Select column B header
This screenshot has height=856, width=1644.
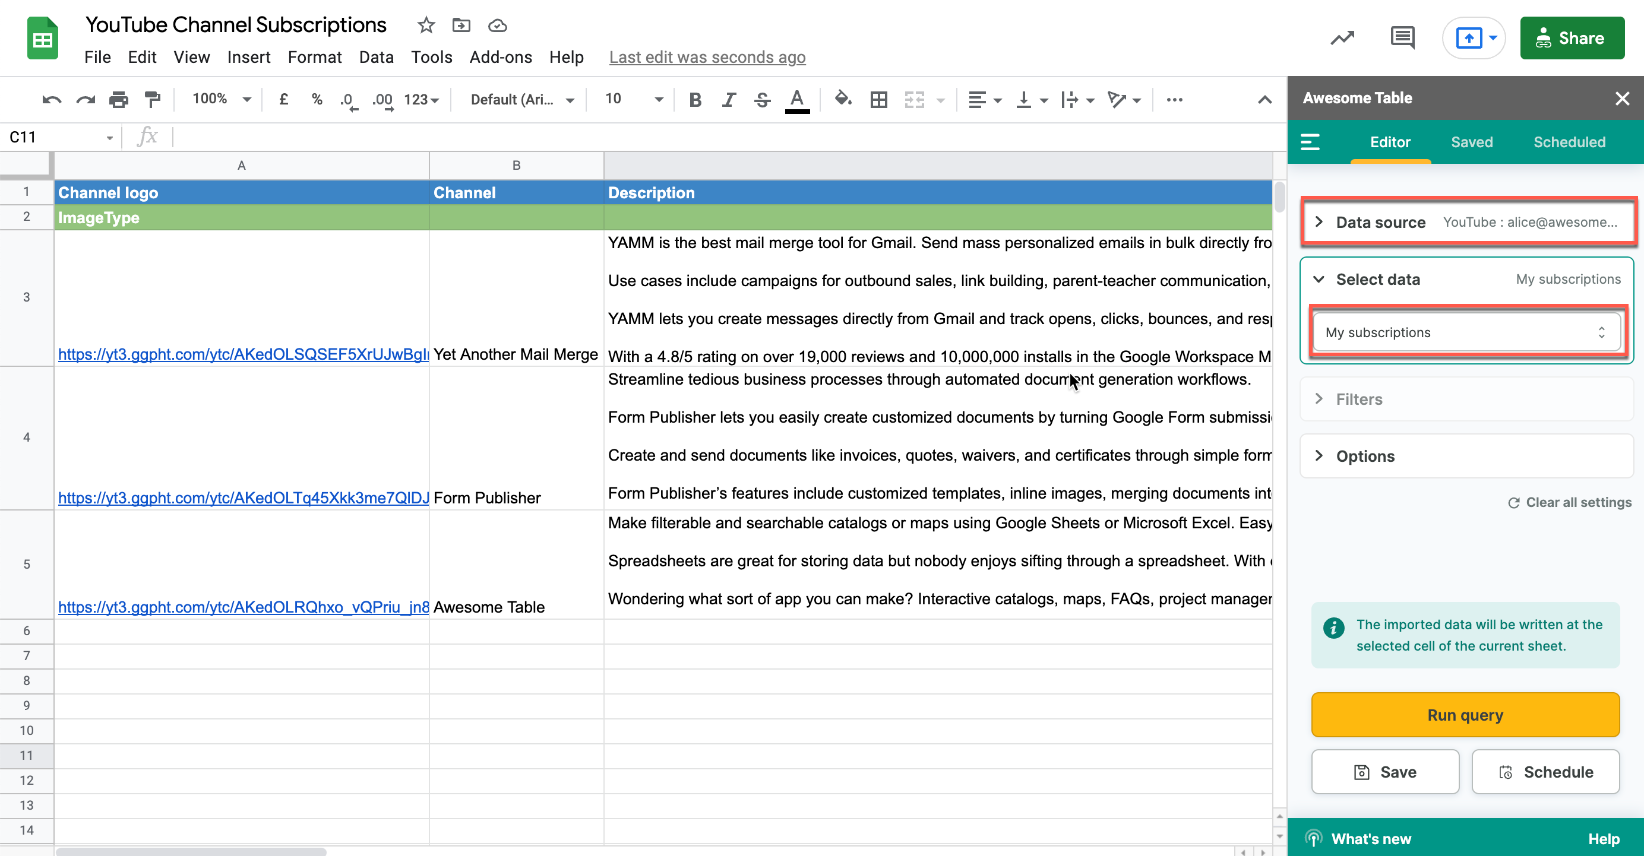[x=516, y=165]
